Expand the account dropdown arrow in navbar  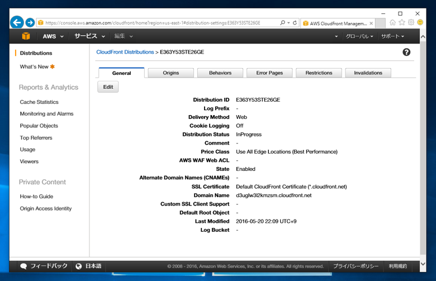click(x=336, y=36)
